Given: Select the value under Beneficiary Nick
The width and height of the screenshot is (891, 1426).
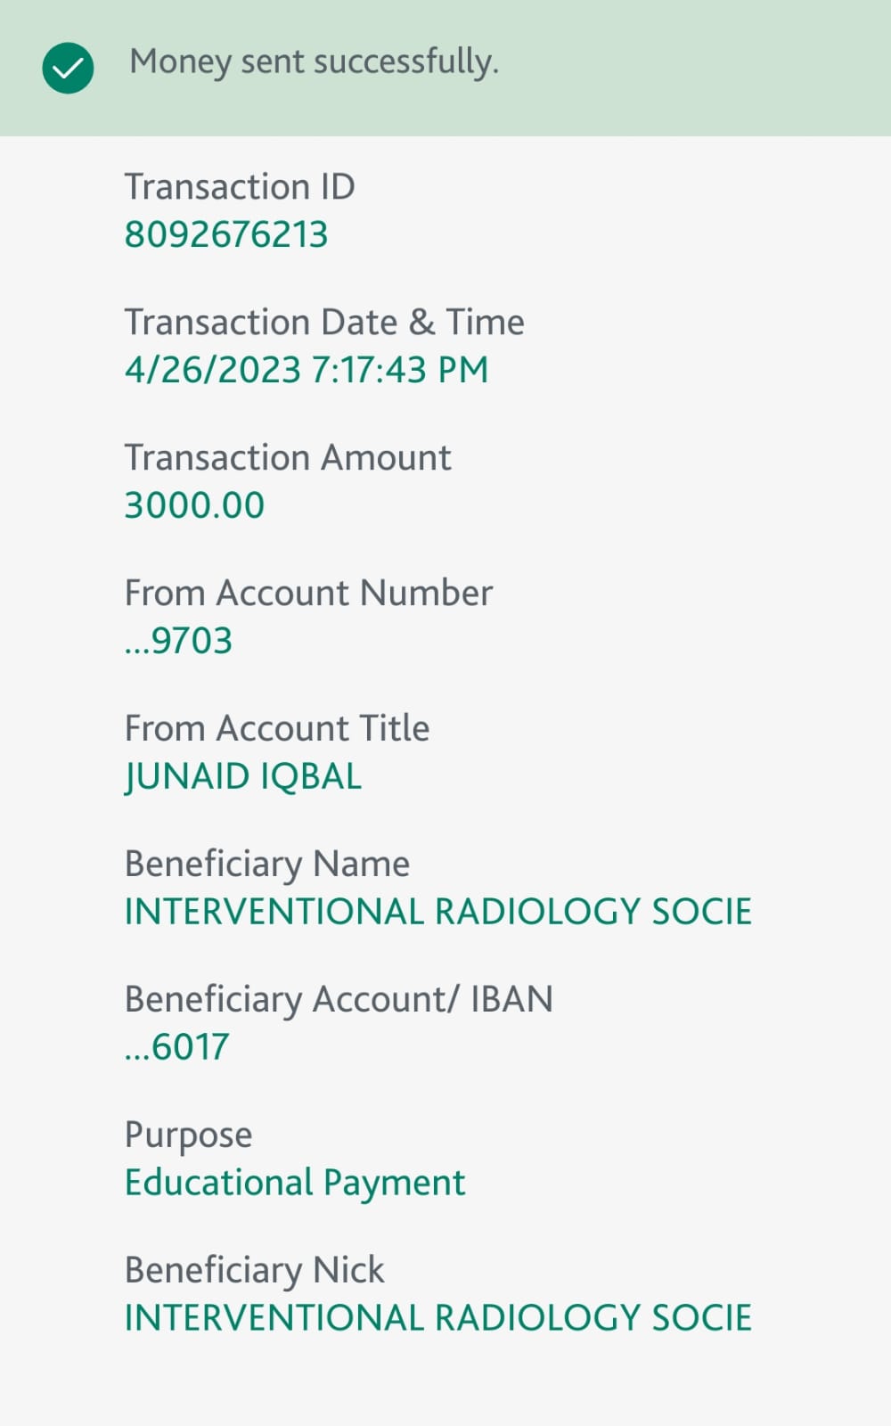Looking at the screenshot, I should coord(438,1318).
